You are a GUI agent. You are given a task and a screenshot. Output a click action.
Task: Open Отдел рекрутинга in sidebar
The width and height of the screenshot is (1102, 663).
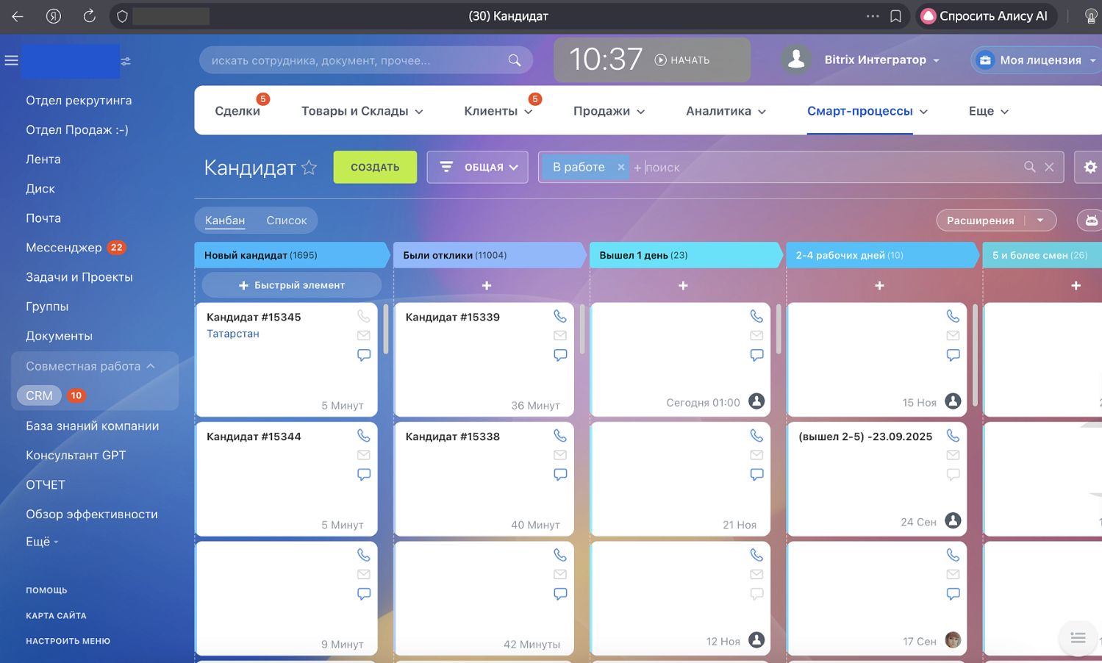click(79, 101)
